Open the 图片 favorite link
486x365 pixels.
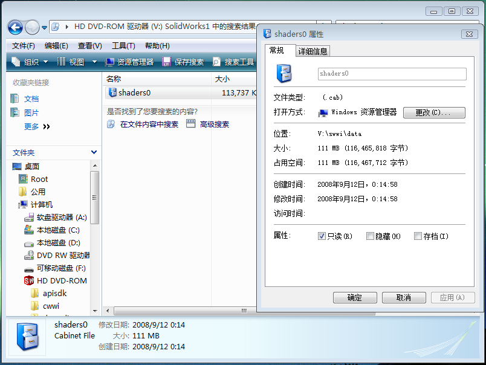[x=31, y=113]
